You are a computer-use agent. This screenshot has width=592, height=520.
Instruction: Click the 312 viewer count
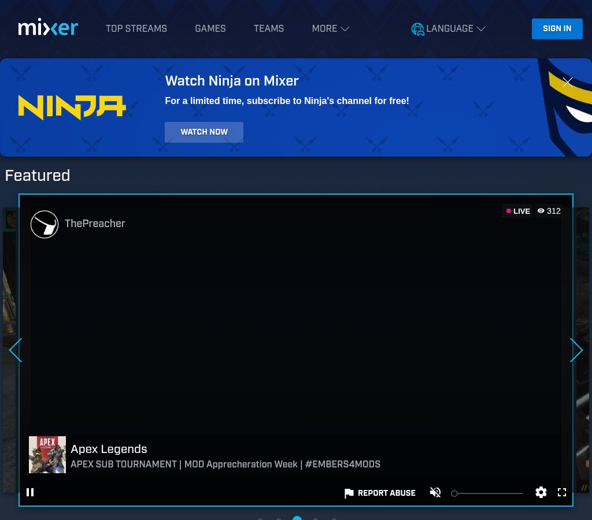(549, 211)
